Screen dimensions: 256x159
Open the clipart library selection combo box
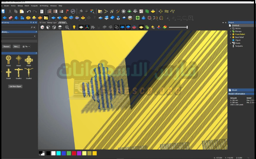coord(19,36)
